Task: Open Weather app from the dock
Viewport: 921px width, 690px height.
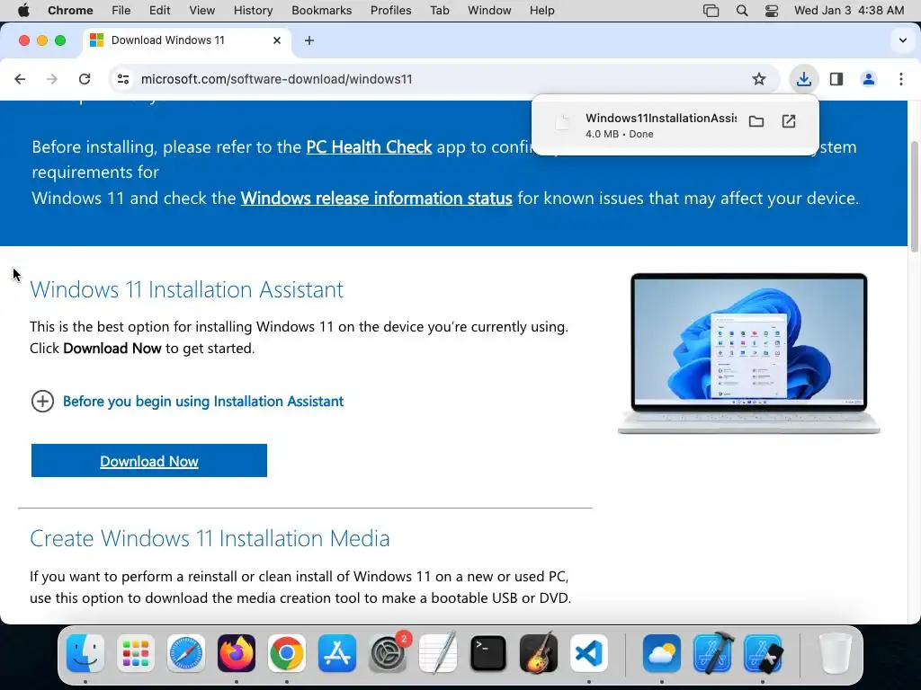Action: [x=662, y=653]
